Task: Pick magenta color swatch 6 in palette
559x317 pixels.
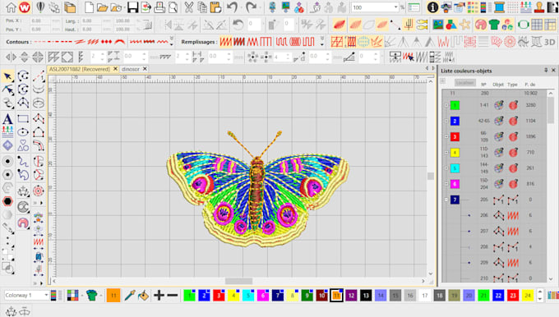Action: pos(263,296)
